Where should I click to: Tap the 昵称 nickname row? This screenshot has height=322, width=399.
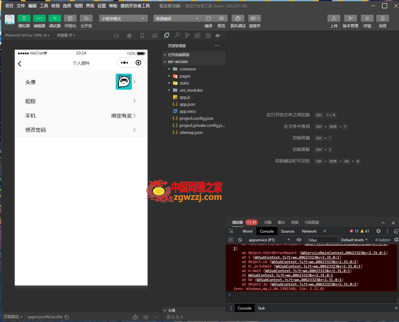click(81, 101)
